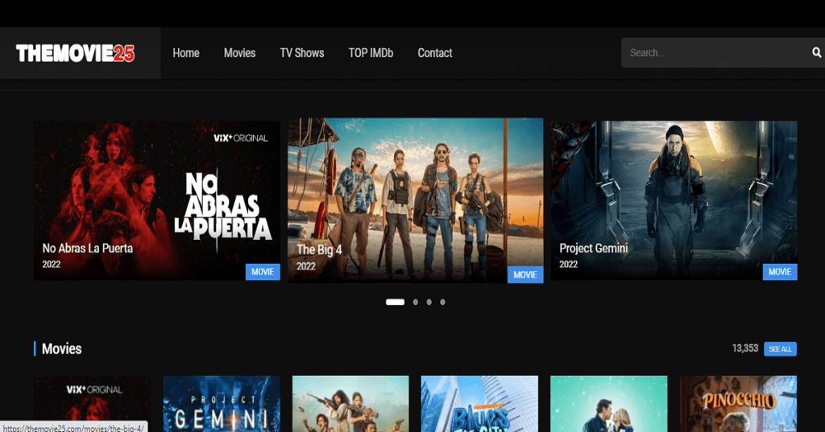The image size is (825, 432).
Task: Open No Abras La Puerta featured banner
Action: click(x=157, y=200)
